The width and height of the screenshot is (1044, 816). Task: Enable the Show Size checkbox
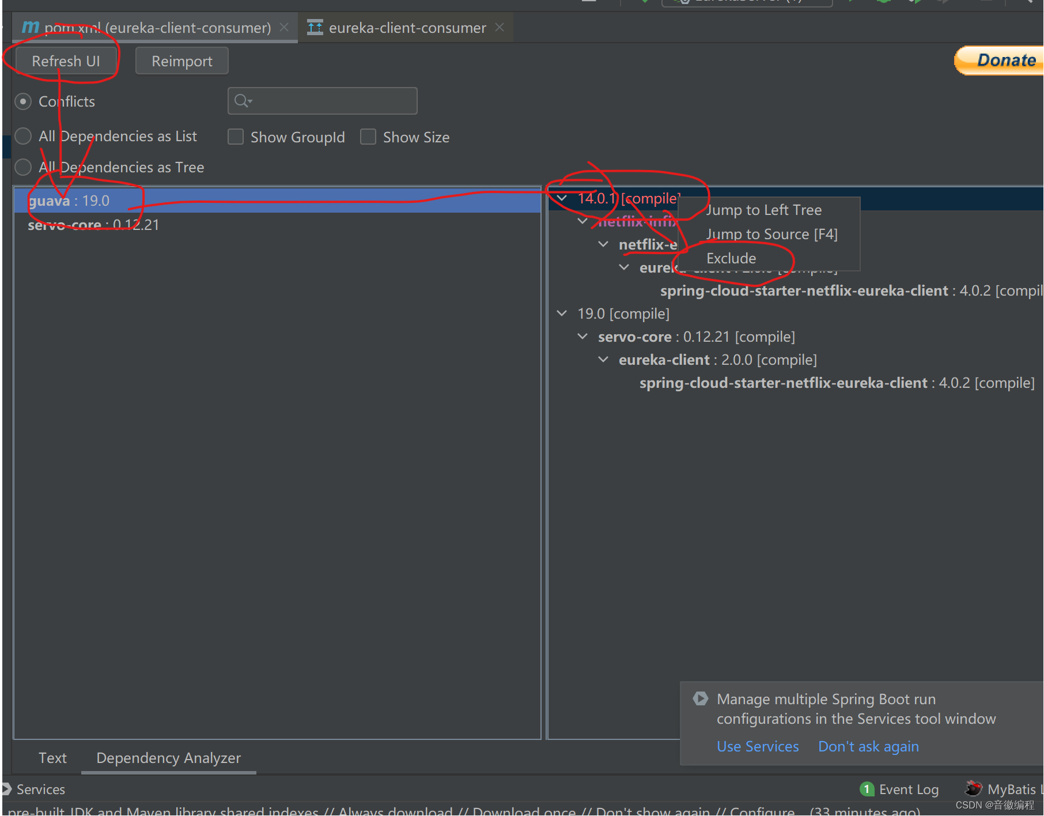coord(368,137)
